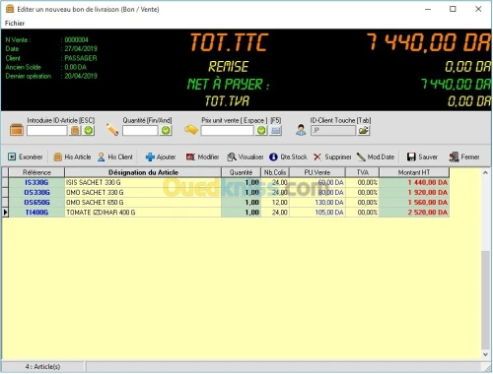The image size is (493, 374).
Task: Click the Ajouter plus icon
Action: click(x=150, y=157)
